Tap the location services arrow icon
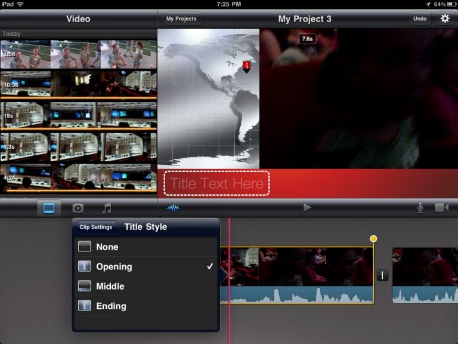 click(x=428, y=4)
